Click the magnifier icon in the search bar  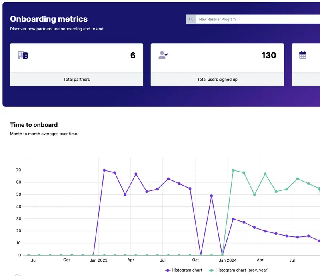pos(191,19)
